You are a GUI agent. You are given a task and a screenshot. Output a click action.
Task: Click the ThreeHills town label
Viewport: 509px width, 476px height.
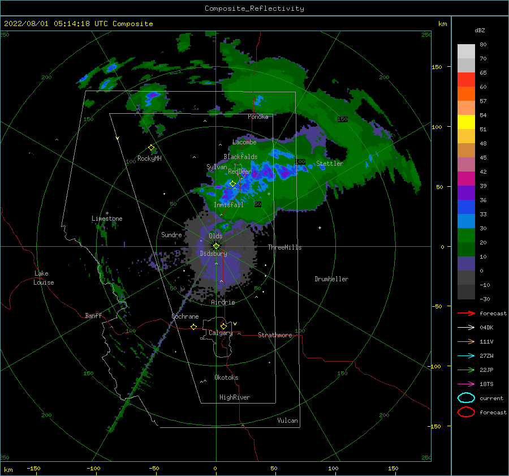click(284, 247)
